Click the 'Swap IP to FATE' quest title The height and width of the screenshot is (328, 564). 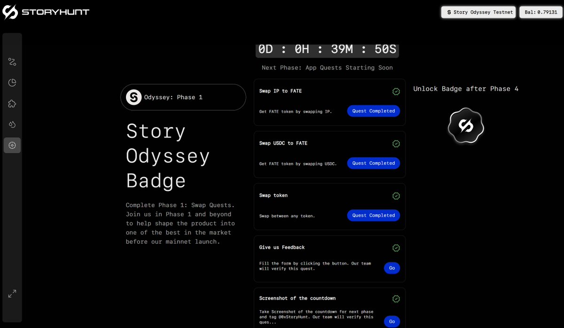point(281,91)
